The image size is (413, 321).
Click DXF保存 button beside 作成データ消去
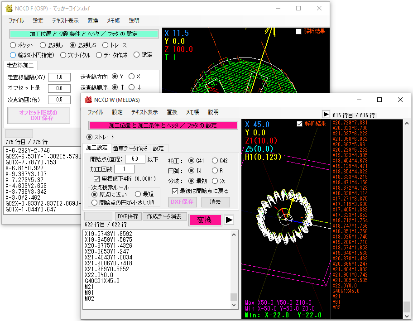[x=128, y=216]
